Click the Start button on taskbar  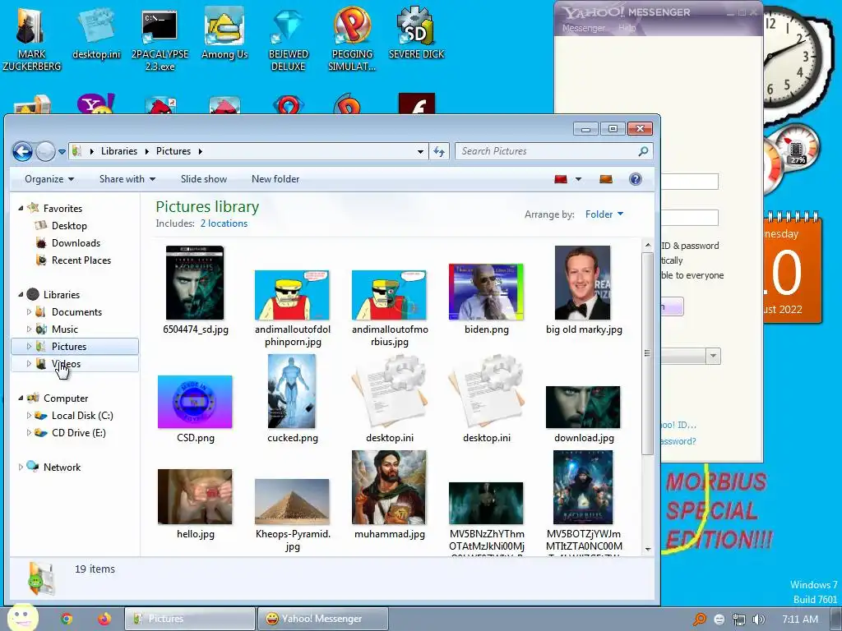click(x=22, y=617)
